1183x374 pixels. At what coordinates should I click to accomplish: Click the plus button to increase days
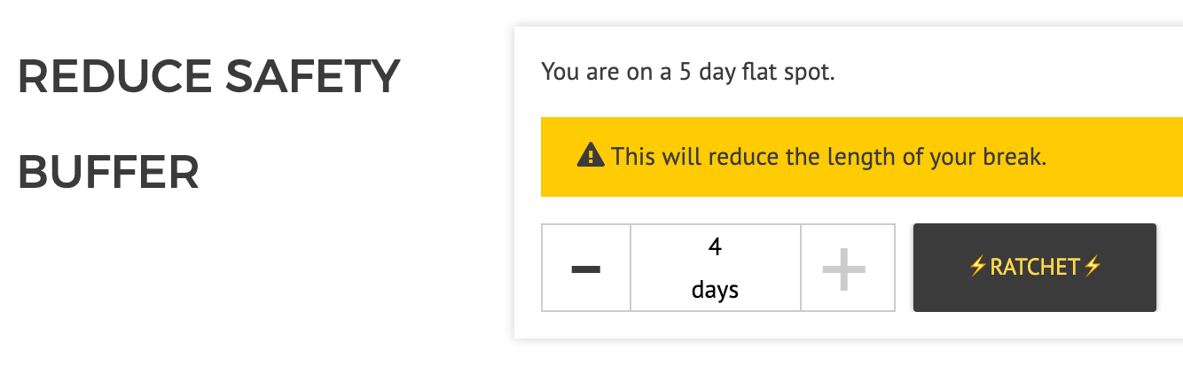click(x=843, y=268)
